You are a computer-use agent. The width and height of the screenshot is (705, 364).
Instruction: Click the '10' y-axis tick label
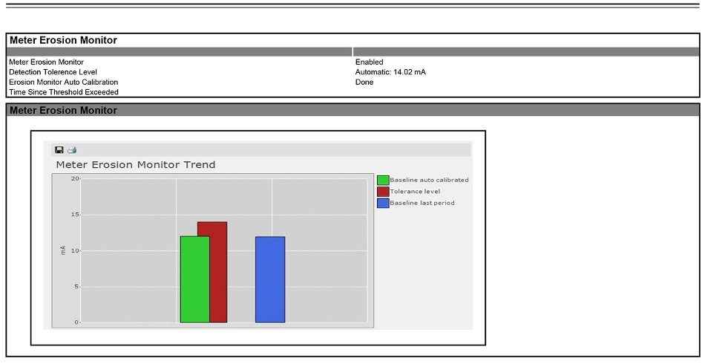(x=75, y=250)
